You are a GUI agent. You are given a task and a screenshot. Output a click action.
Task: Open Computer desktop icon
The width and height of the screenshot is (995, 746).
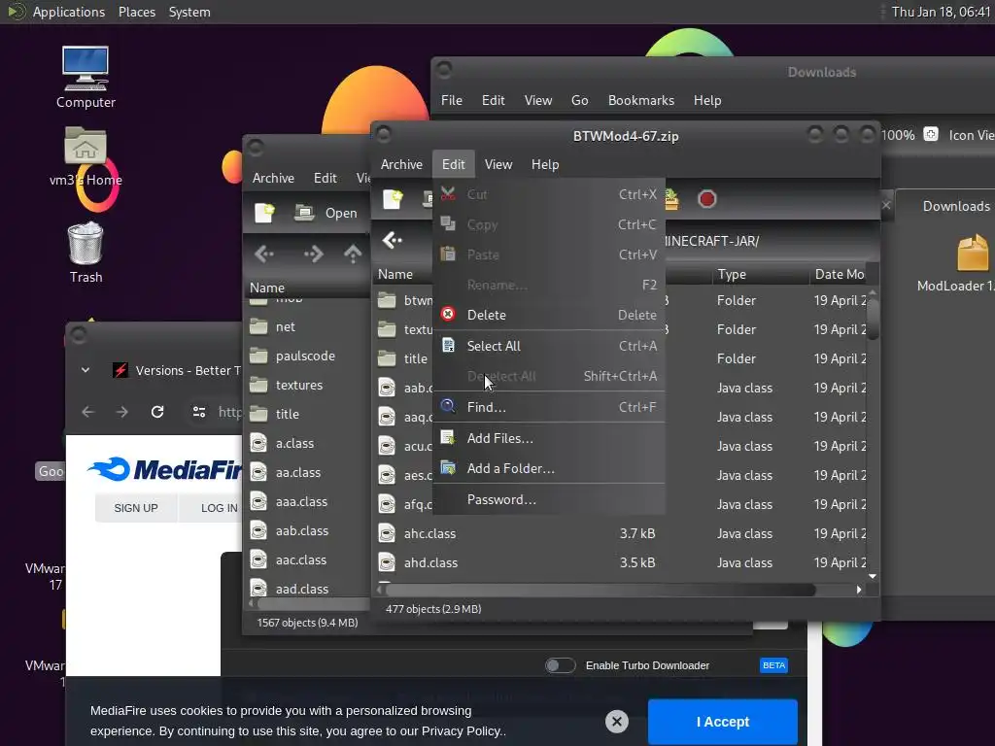tap(86, 78)
